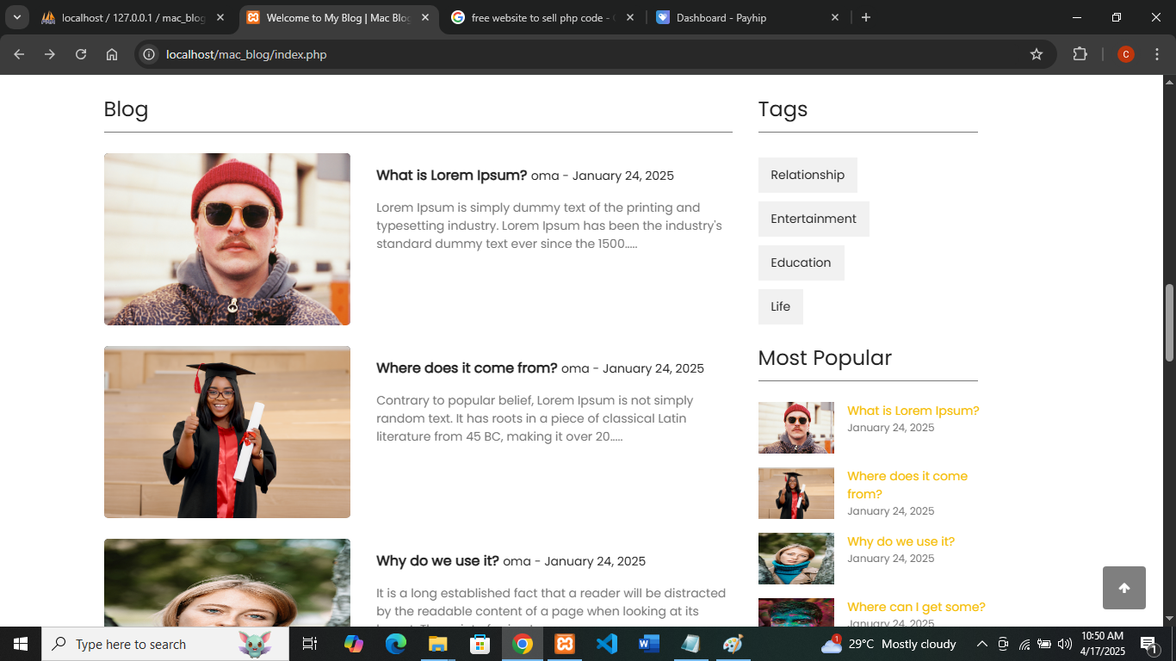The height and width of the screenshot is (661, 1176).
Task: Open "Why do we use it?" in Most Popular
Action: (x=901, y=541)
